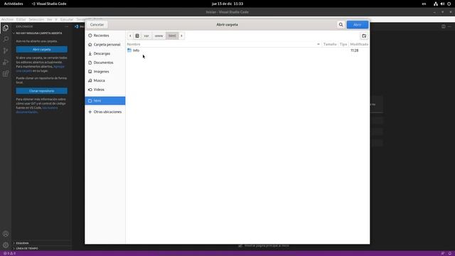Screen dimensions: 455x256
Task: Click Clonar repositorio button
Action: (x=41, y=91)
